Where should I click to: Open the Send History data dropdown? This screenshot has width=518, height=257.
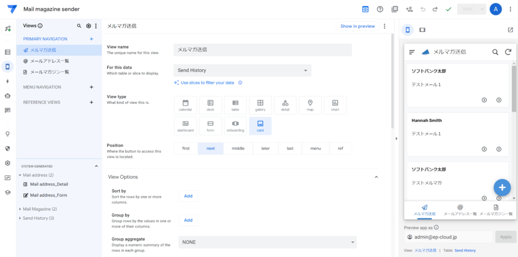(x=242, y=70)
